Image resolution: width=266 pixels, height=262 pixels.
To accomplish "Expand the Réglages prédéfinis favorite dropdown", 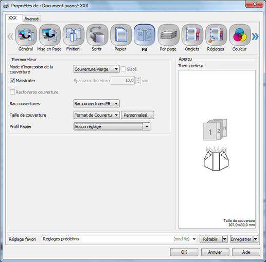I will [194, 239].
